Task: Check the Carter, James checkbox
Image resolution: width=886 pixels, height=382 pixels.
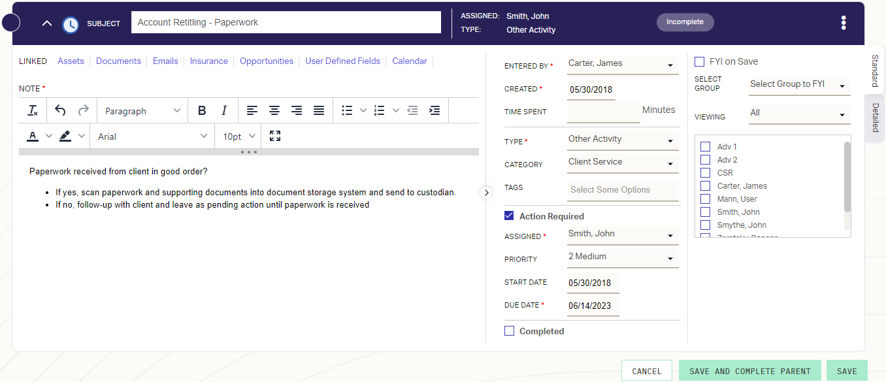Action: click(705, 186)
